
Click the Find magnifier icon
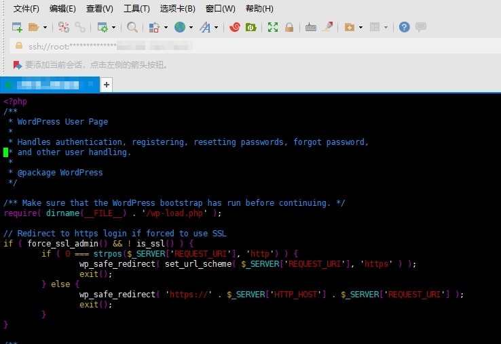[132, 27]
